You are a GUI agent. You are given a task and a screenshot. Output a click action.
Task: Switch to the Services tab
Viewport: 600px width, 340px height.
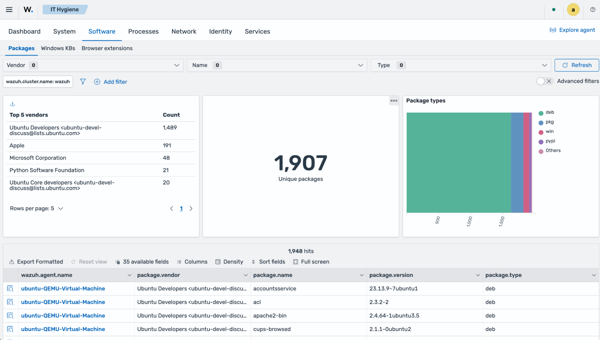click(257, 31)
